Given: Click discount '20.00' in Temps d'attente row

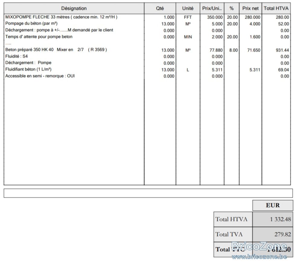Looking at the screenshot, I should 232,37.
